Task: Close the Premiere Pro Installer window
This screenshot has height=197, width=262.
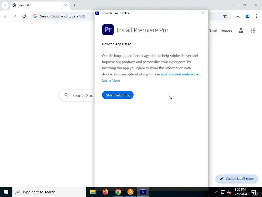Action: [x=203, y=13]
